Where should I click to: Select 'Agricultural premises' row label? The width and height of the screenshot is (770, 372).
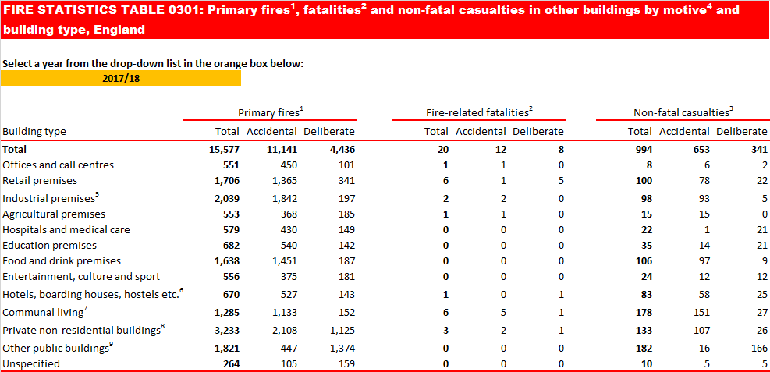click(54, 214)
